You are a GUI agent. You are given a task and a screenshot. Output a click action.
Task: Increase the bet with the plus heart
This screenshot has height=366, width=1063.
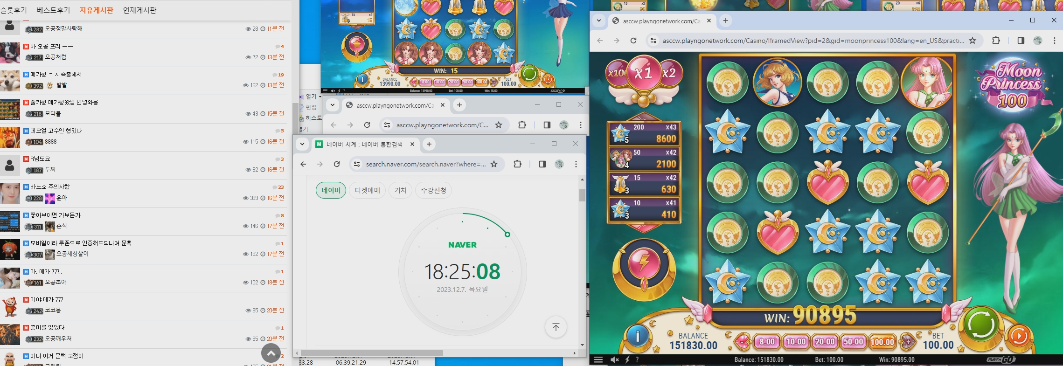click(x=907, y=342)
